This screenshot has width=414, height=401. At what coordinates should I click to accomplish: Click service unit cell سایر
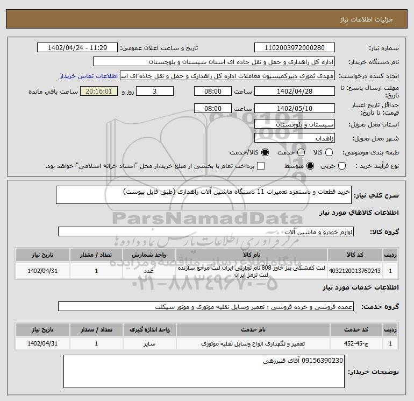click(149, 343)
